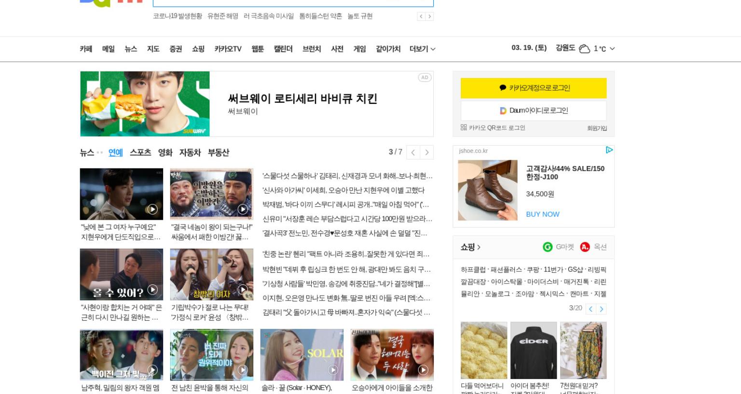Open the Subway 로티세리 바비큐 치킨 banner
Viewport: 741px width, 394px height.
[257, 104]
